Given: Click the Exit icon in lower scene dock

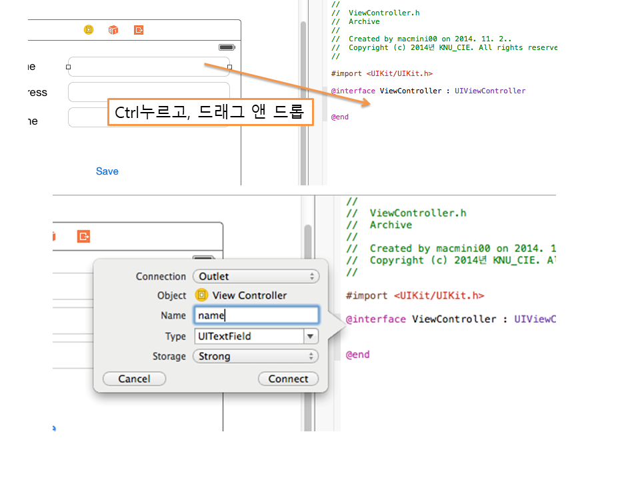Looking at the screenshot, I should pos(83,236).
